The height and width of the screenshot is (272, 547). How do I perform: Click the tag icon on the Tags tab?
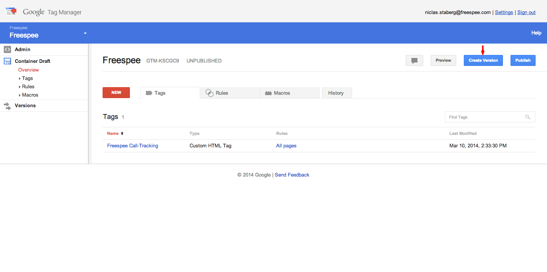(x=149, y=93)
